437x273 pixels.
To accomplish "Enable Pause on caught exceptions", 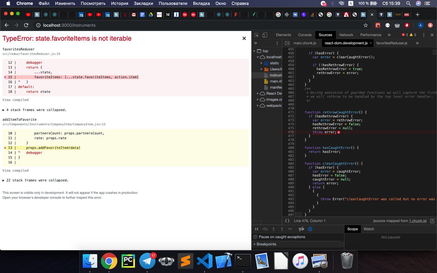I will coord(255,237).
